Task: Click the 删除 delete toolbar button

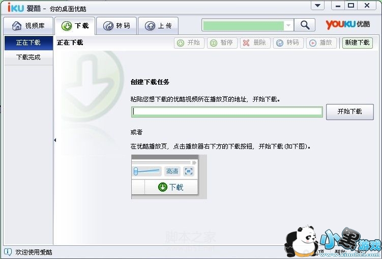Action: 255,43
